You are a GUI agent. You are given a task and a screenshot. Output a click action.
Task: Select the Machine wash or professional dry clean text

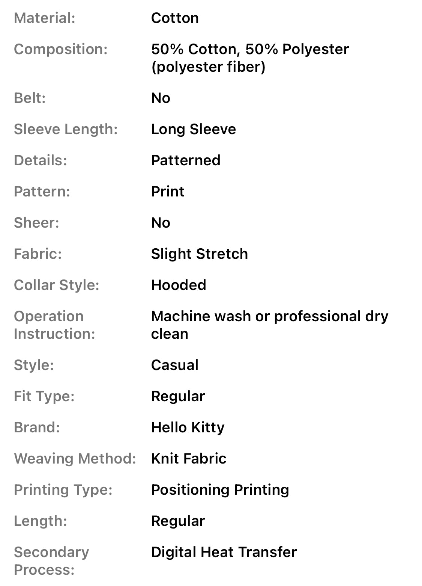pos(269,325)
